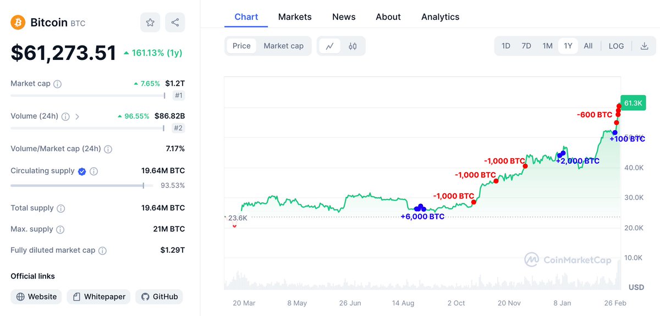Expand Volume (24h) chevron arrow
Screen dimensions: 660x316
(77, 117)
